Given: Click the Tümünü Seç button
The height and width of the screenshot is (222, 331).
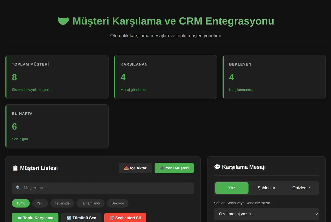Looking at the screenshot, I should 81,218.
